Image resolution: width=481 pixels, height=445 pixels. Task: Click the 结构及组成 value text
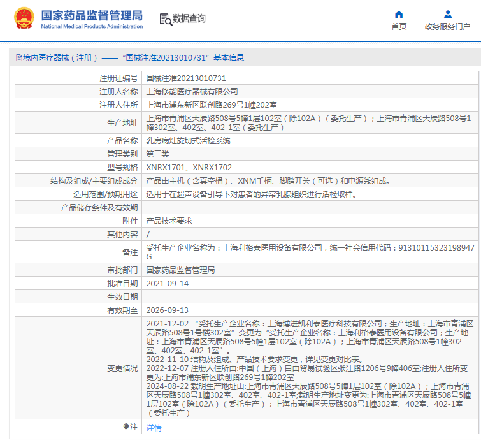268,181
